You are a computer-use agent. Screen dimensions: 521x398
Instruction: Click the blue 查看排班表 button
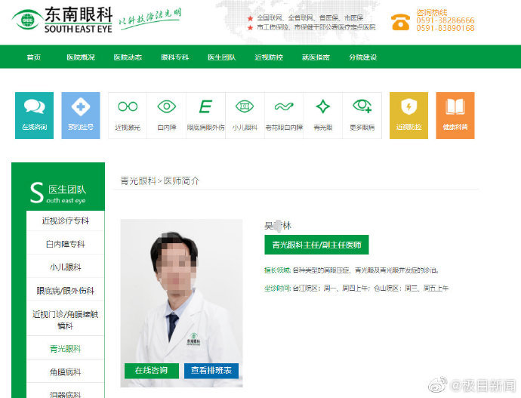(x=211, y=370)
